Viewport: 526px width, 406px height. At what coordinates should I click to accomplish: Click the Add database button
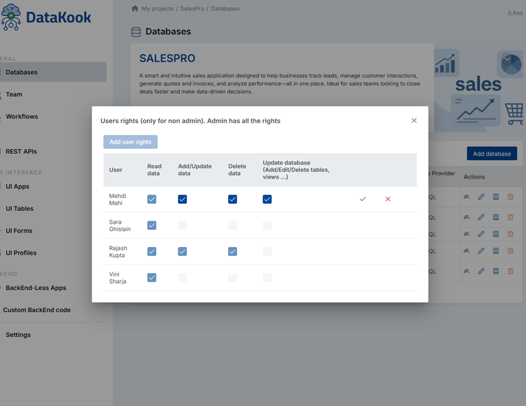click(x=492, y=154)
